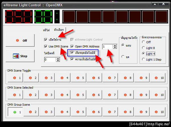This screenshot has width=171, height=127.
Task: Select the Light 1 Step radio option
Action: (143, 59)
